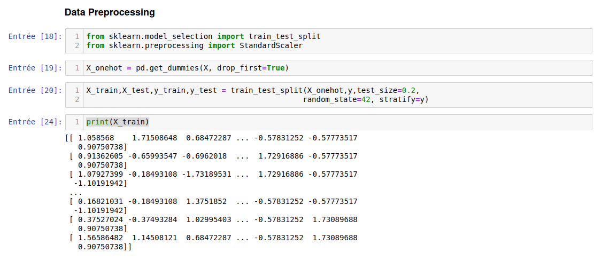Click the output ellipsis row between arrays

tap(76, 192)
